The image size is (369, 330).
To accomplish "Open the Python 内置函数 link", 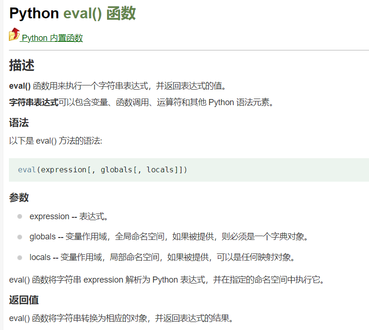I will pos(52,38).
